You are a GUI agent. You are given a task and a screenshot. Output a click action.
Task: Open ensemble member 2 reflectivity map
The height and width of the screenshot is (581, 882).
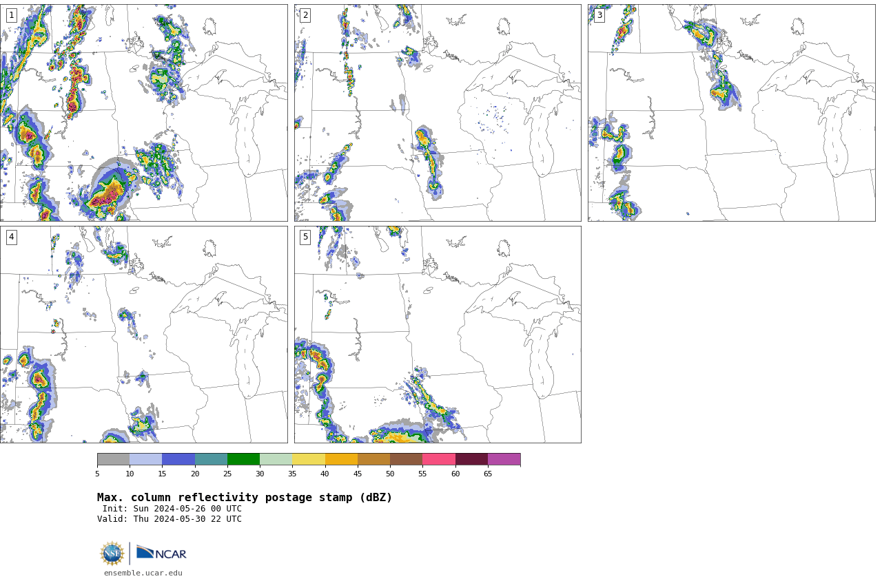(438, 113)
